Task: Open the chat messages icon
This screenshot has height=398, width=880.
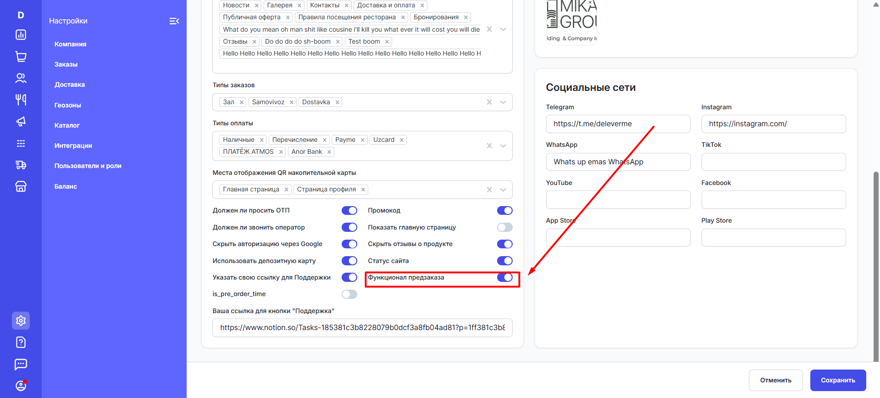Action: point(21,364)
